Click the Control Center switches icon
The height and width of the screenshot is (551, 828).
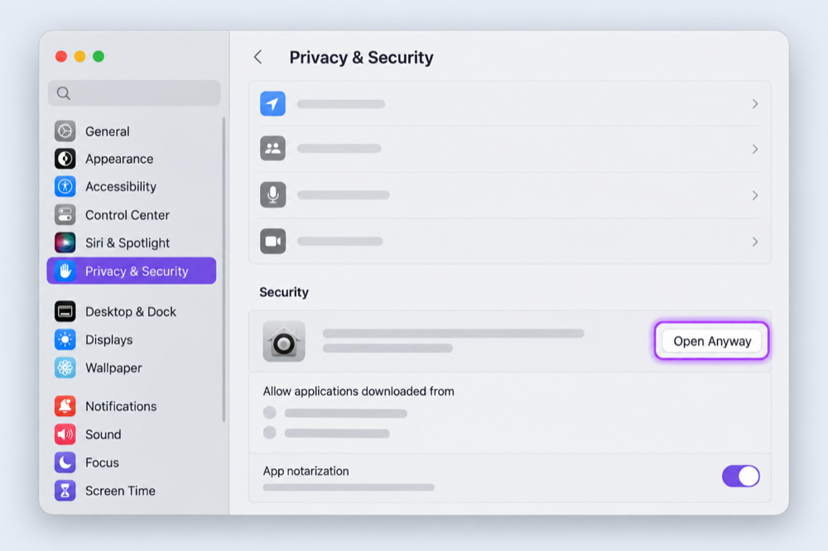(65, 215)
